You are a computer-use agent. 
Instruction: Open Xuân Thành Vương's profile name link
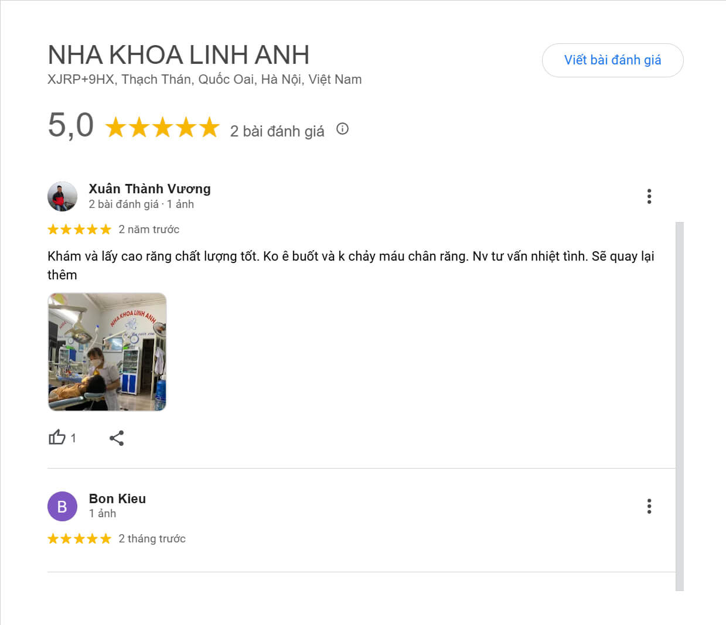[x=149, y=189]
